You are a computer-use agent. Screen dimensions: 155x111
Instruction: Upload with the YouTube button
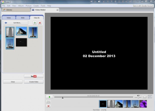[x=34, y=76]
